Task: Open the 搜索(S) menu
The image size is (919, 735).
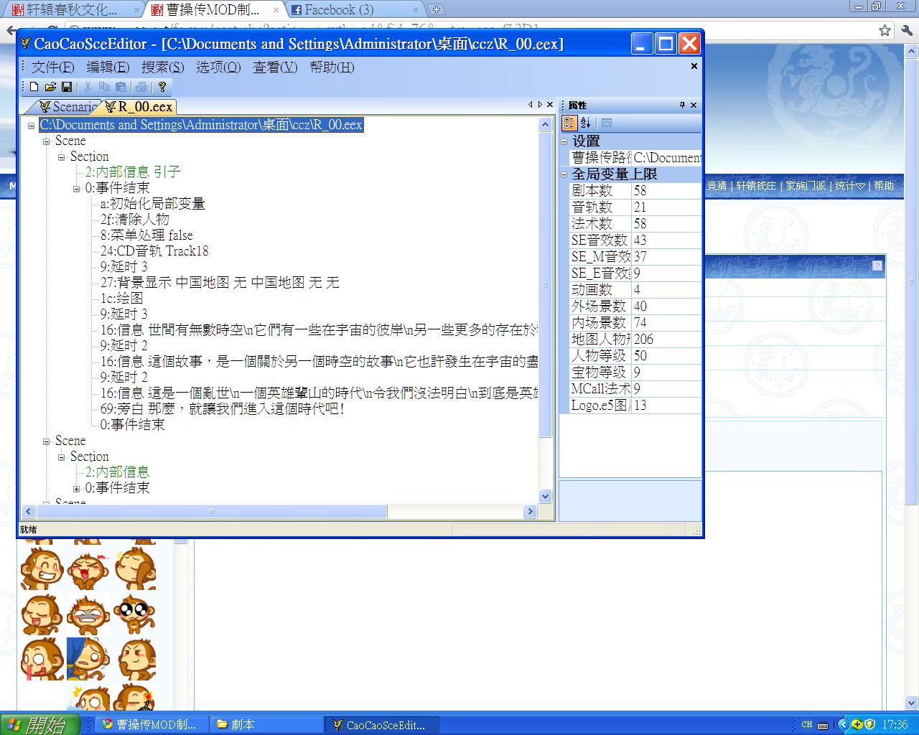Action: tap(162, 67)
